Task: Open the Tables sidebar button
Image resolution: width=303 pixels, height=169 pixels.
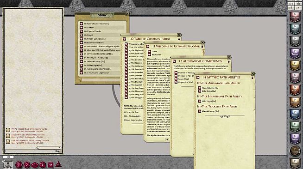Action: 295,53
